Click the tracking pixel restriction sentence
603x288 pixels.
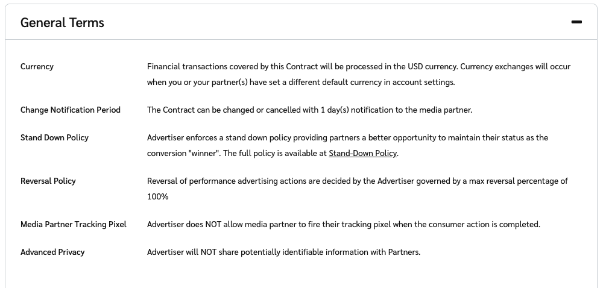coord(343,224)
